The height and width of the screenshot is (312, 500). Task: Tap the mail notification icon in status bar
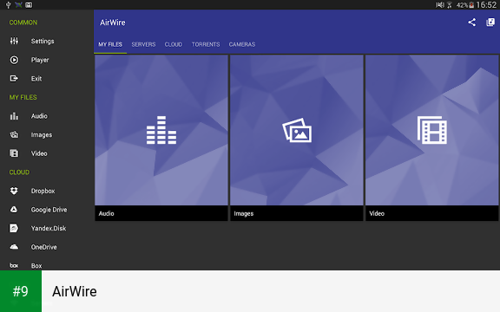click(29, 5)
